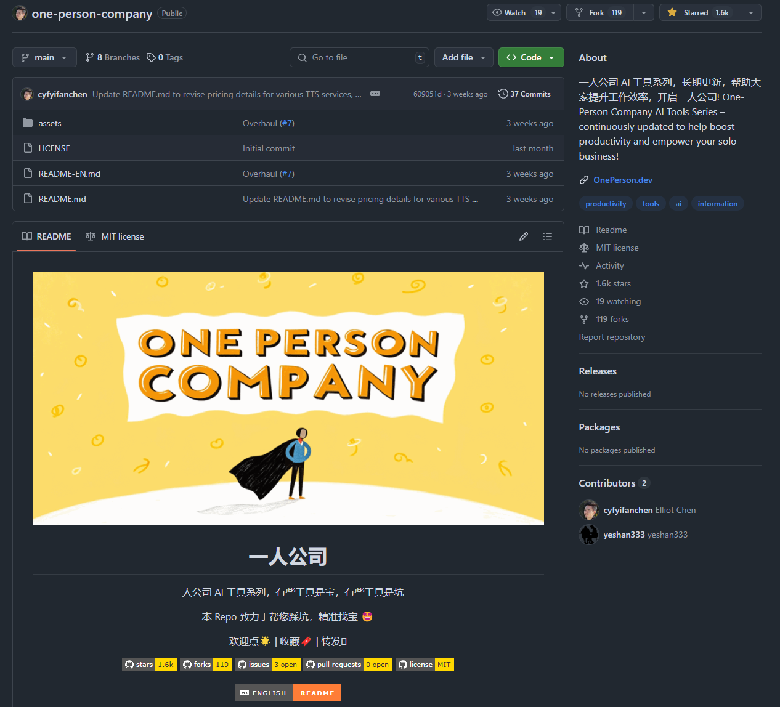Click the commit message ellipsis icon
Image resolution: width=780 pixels, height=707 pixels.
375,94
